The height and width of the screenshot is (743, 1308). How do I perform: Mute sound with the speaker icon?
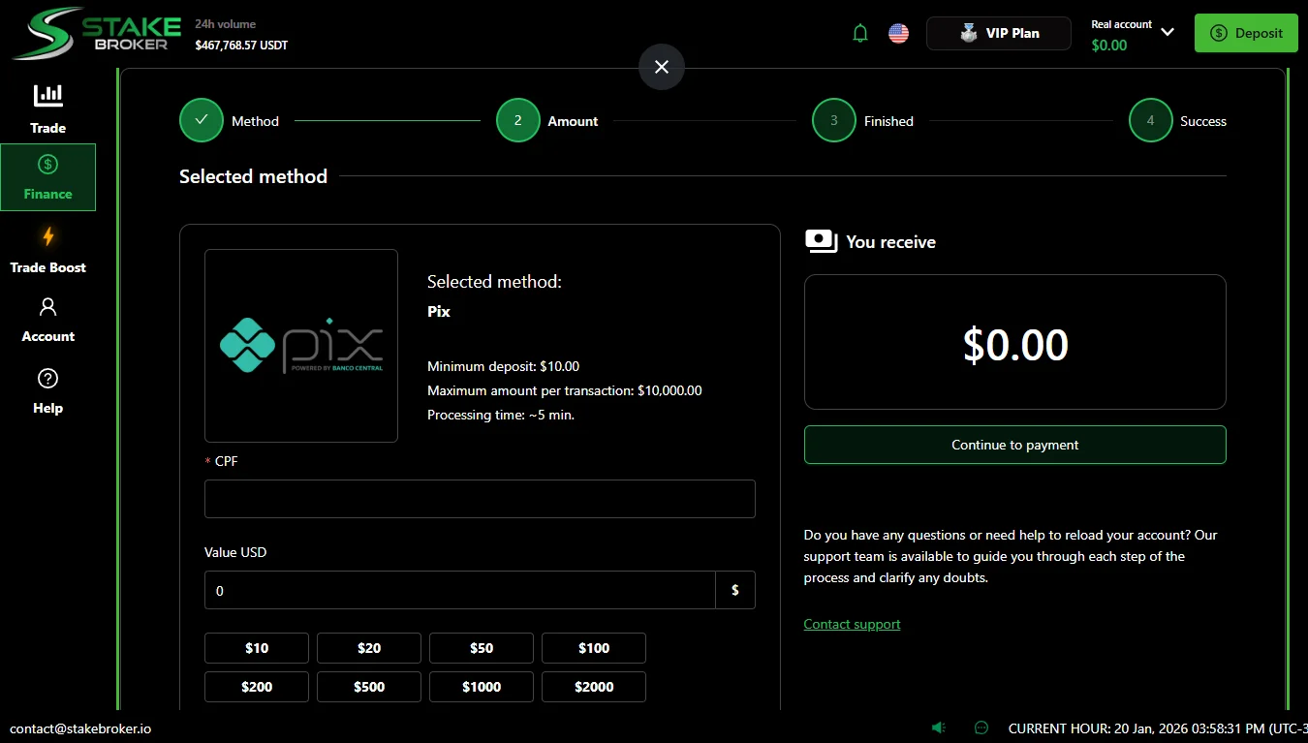point(938,727)
